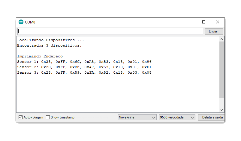Click the scroll up arrow in output
This screenshot has height=141, width=241.
(x=222, y=39)
